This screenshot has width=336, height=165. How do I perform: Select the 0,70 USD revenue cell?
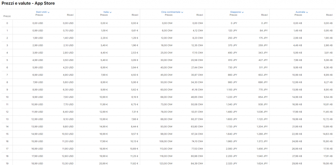(x=68, y=30)
